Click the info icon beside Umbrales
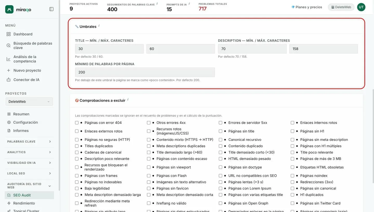This screenshot has width=374, height=212. pyautogui.click(x=99, y=26)
